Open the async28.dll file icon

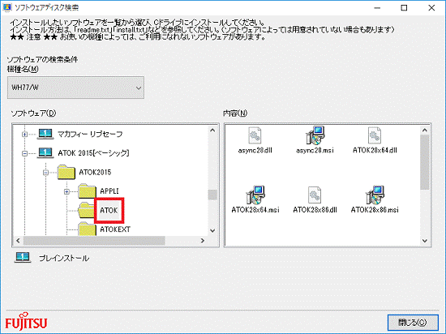(255, 135)
